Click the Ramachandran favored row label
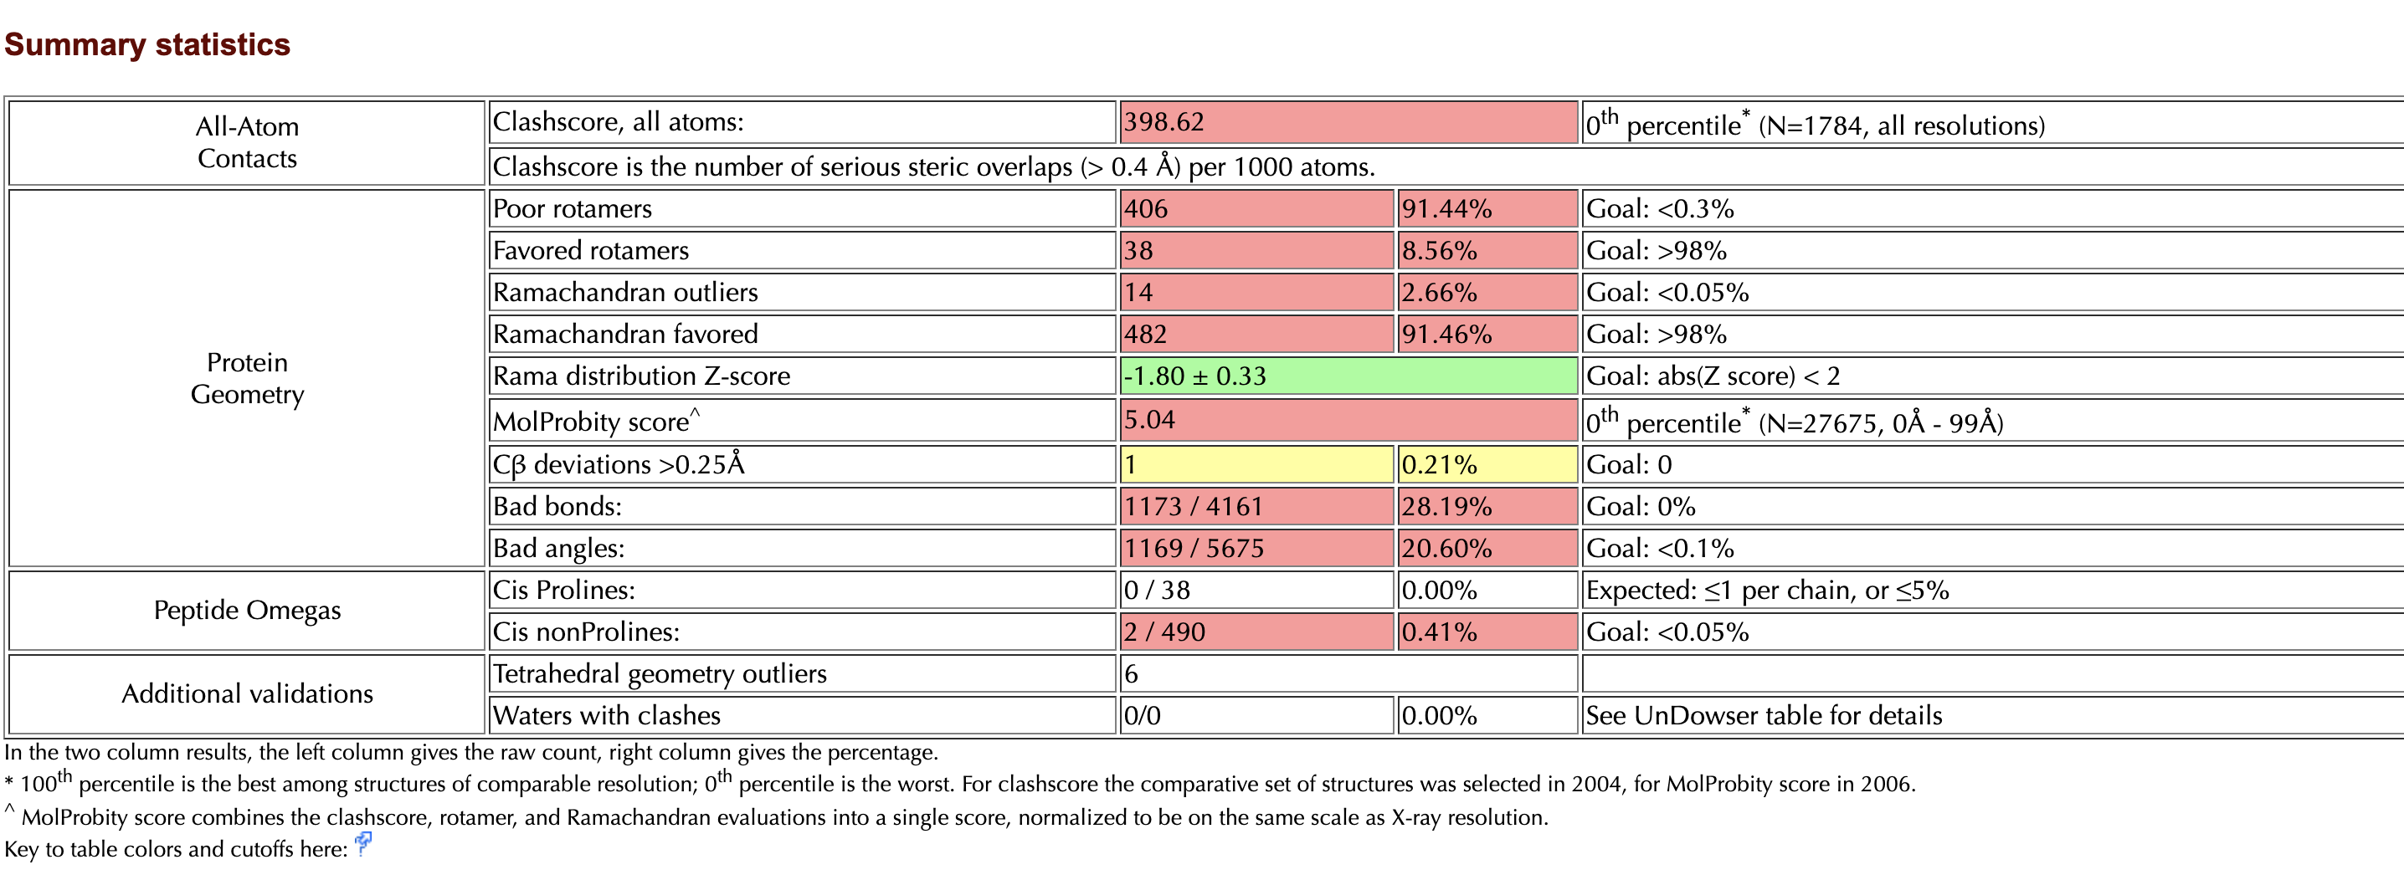The width and height of the screenshot is (2404, 885). (625, 334)
